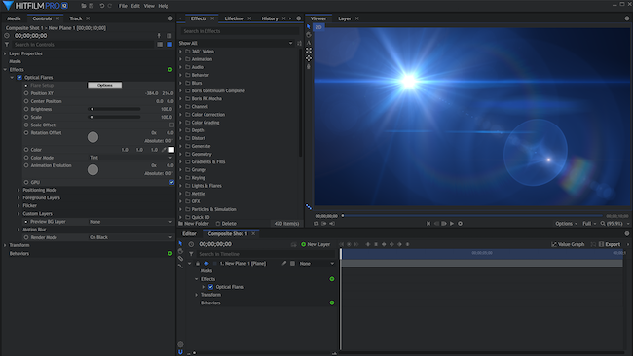Select the Text tool in the Viewer toolbar
Image resolution: width=633 pixels, height=356 pixels.
(309, 43)
